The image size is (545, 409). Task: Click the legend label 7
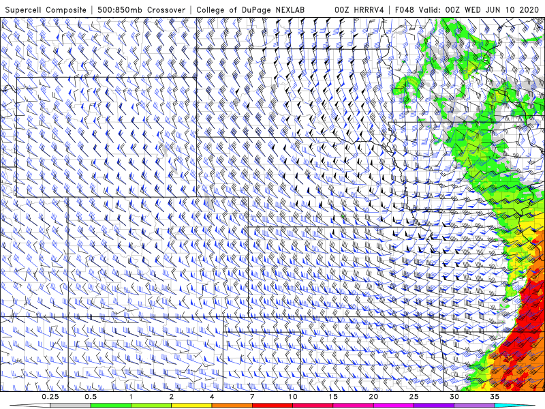pos(252,397)
